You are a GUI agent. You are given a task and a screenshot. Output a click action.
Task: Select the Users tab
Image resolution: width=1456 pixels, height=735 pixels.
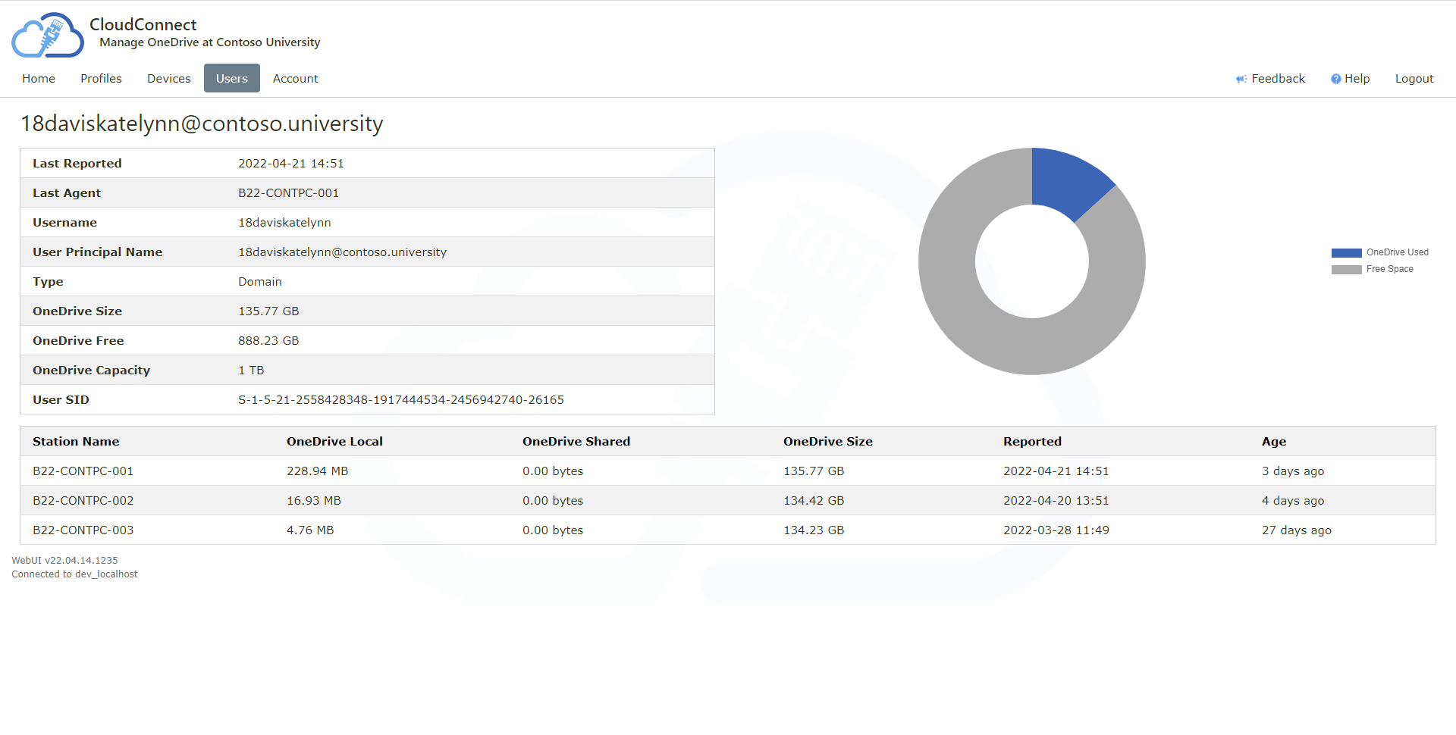[231, 79]
